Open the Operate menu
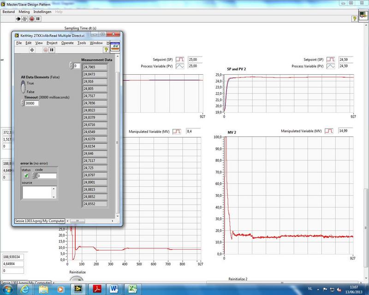This screenshot has width=369, height=295. pyautogui.click(x=67, y=43)
